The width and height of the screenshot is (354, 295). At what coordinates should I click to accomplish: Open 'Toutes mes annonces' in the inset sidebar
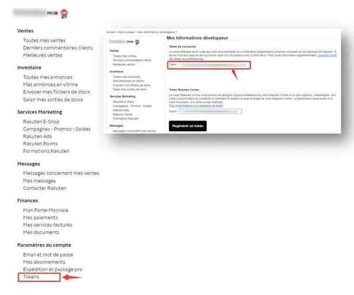[x=126, y=77]
